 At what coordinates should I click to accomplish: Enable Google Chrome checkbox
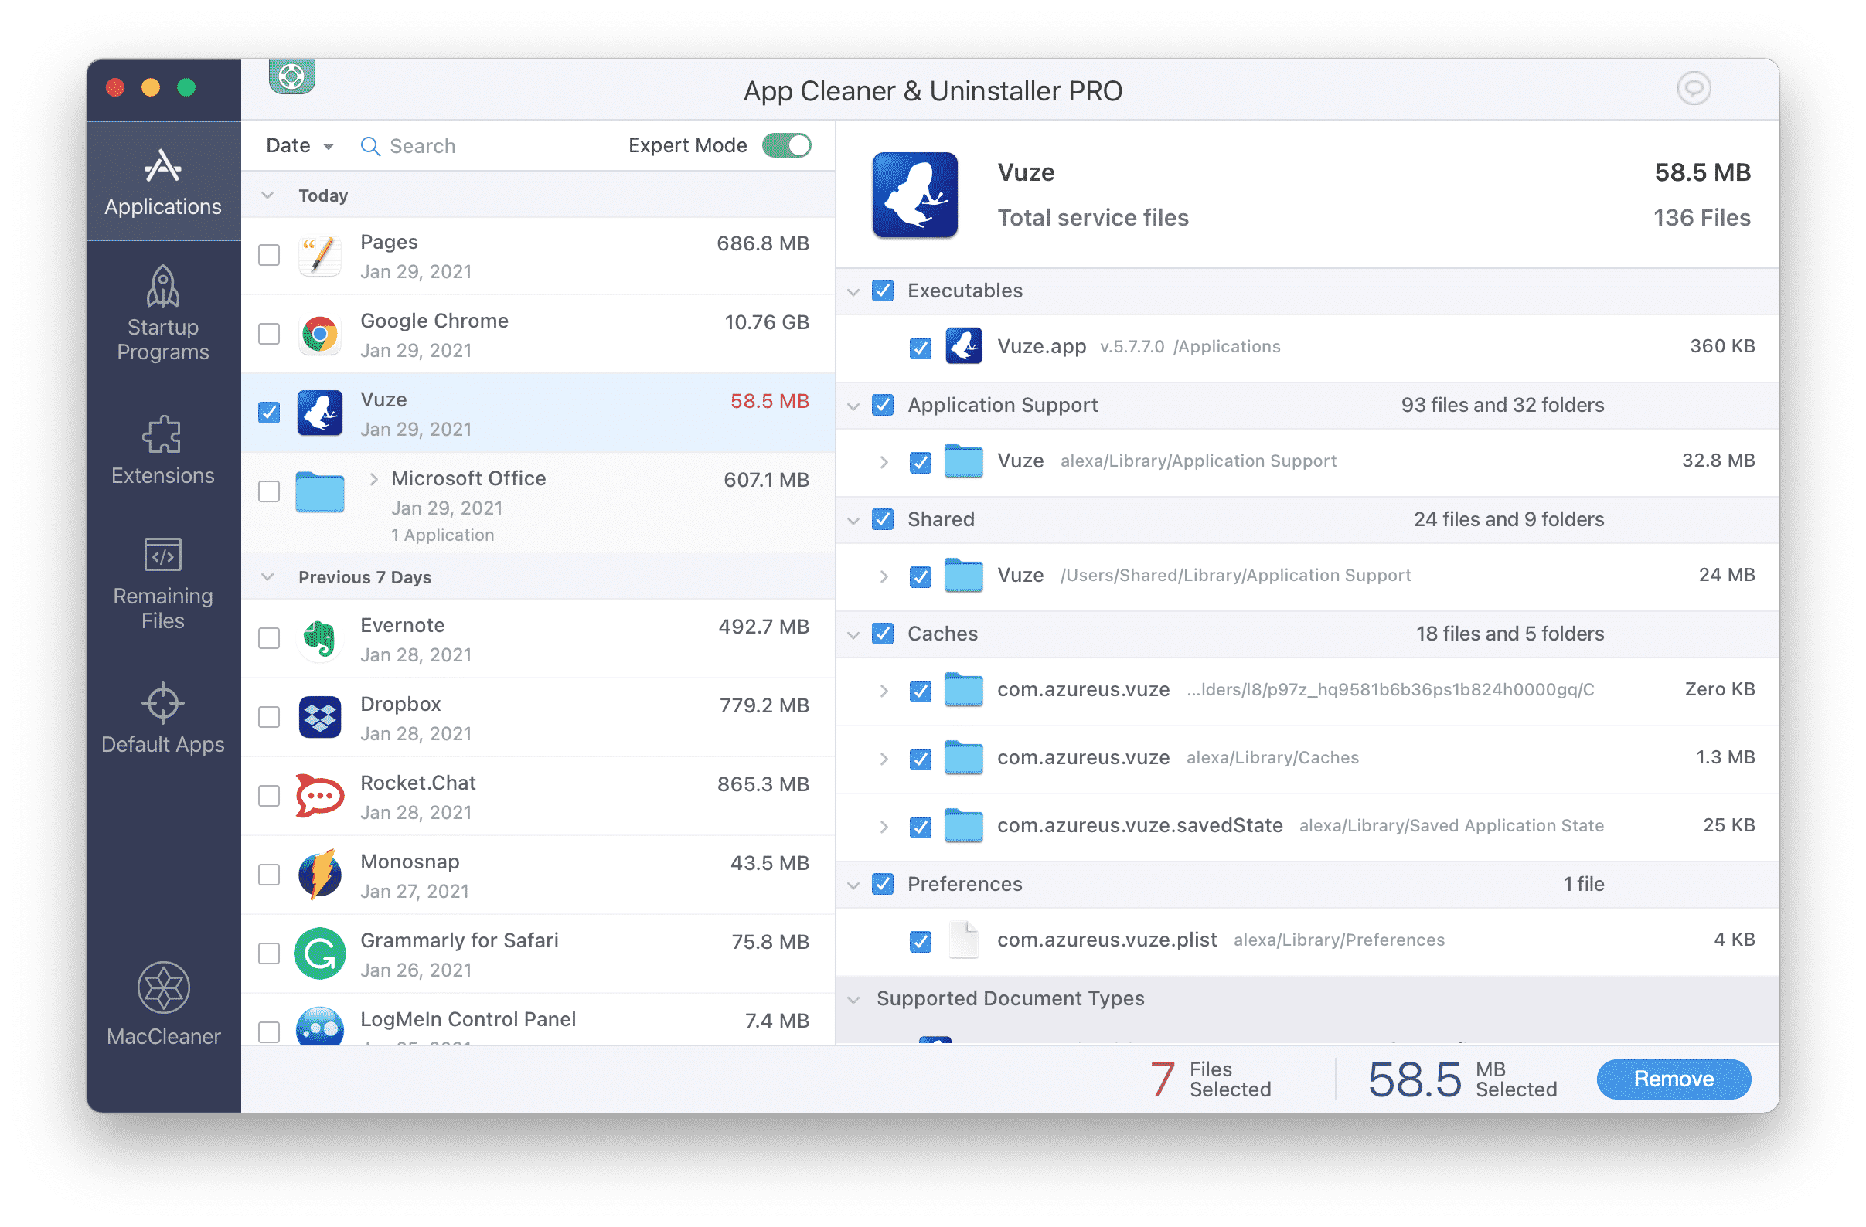pos(268,335)
